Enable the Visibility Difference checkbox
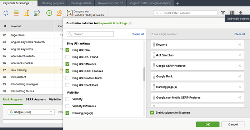This screenshot has width=250, height=130. coord(67,106)
